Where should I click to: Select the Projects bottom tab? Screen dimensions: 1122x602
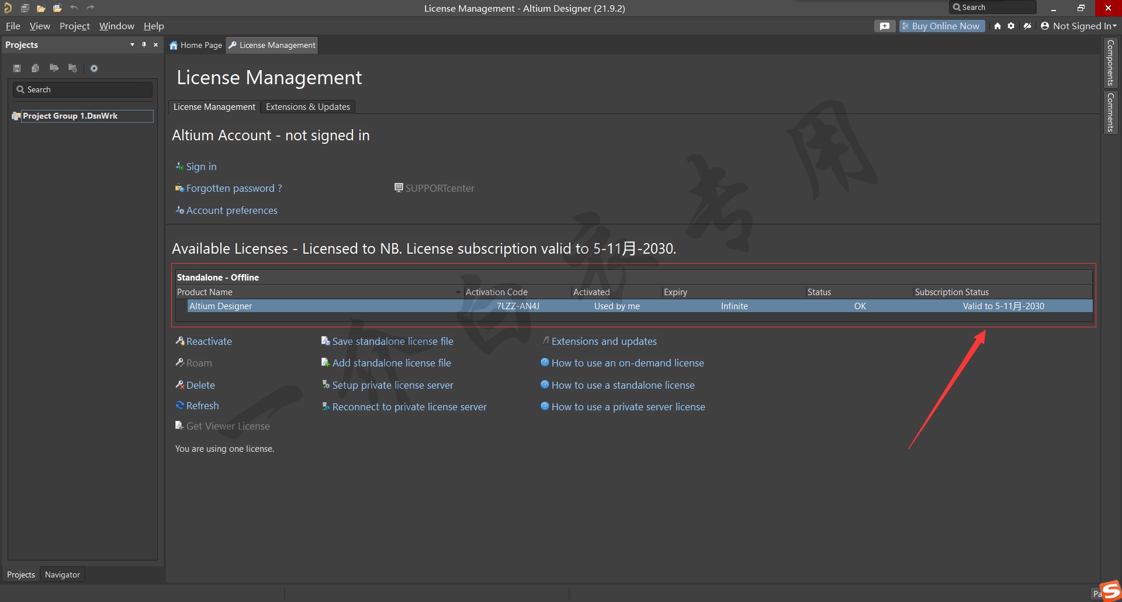click(x=21, y=575)
